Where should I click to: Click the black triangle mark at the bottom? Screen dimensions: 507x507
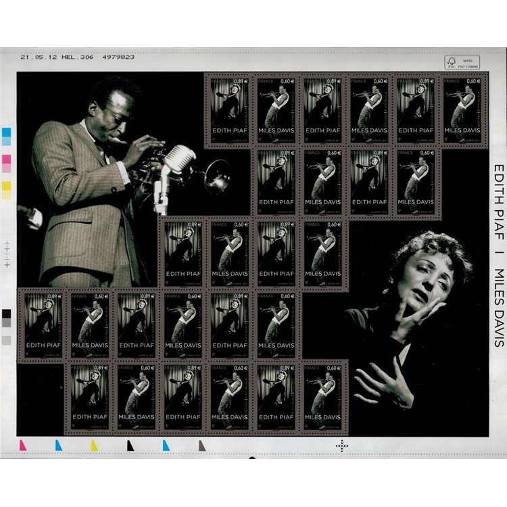pyautogui.click(x=130, y=445)
